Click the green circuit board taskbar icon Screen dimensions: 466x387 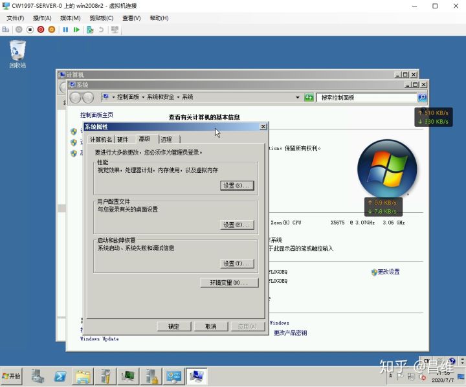[128, 376]
